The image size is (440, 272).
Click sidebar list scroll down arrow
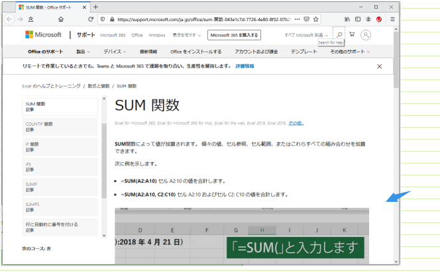click(x=104, y=236)
